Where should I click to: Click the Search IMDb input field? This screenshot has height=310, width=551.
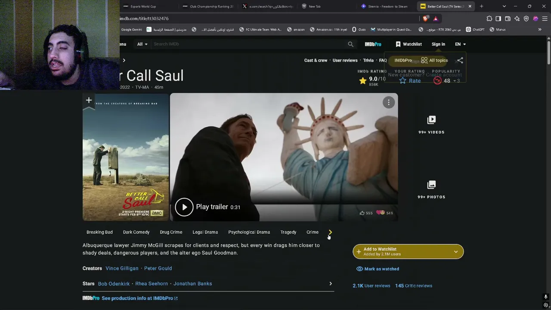249,44
